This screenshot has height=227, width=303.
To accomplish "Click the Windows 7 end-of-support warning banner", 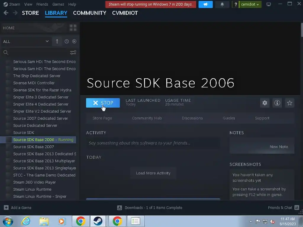I will pyautogui.click(x=151, y=4).
